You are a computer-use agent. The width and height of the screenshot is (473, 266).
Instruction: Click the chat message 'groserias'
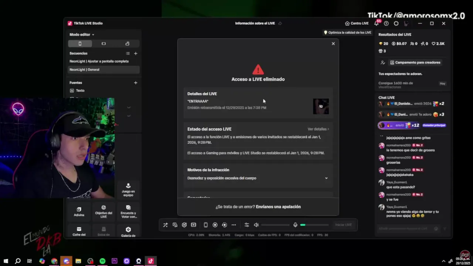click(394, 163)
